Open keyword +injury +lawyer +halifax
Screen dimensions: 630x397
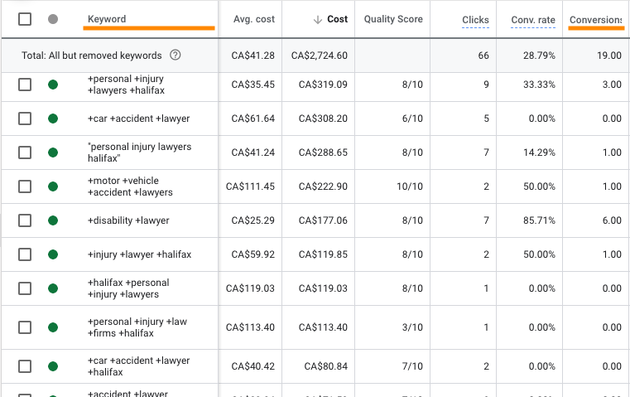[139, 254]
